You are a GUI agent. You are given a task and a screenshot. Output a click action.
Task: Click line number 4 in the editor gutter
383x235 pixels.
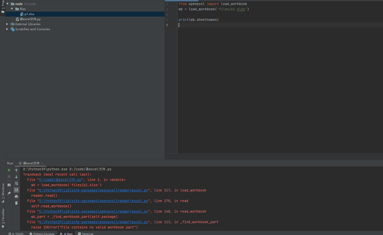(167, 20)
